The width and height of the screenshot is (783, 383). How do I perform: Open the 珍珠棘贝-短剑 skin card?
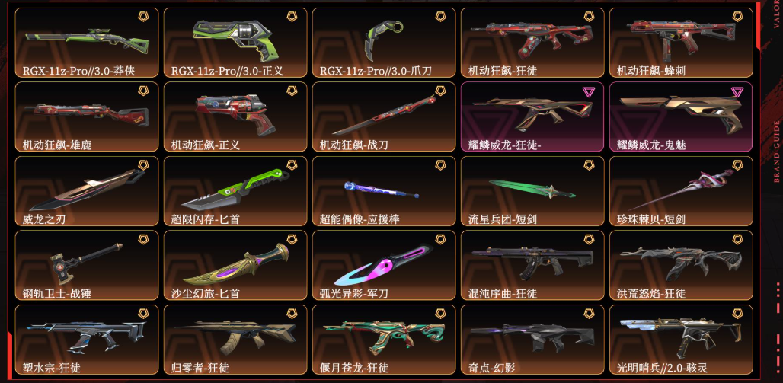click(681, 191)
